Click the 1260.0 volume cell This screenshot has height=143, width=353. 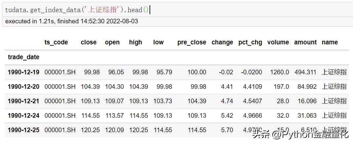[280, 72]
